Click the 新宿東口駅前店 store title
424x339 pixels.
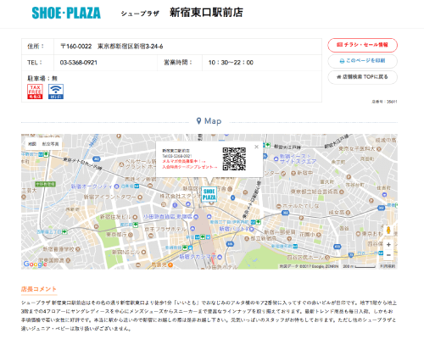[x=206, y=13]
